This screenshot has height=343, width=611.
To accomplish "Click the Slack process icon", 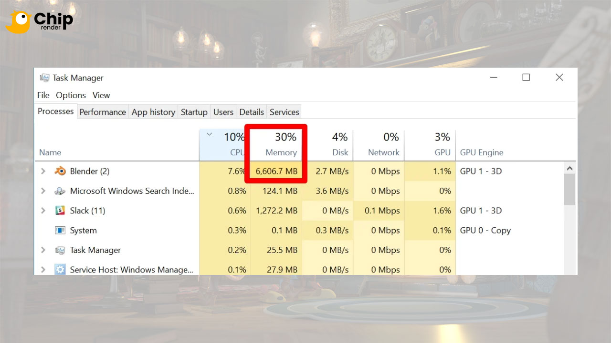I will click(60, 211).
